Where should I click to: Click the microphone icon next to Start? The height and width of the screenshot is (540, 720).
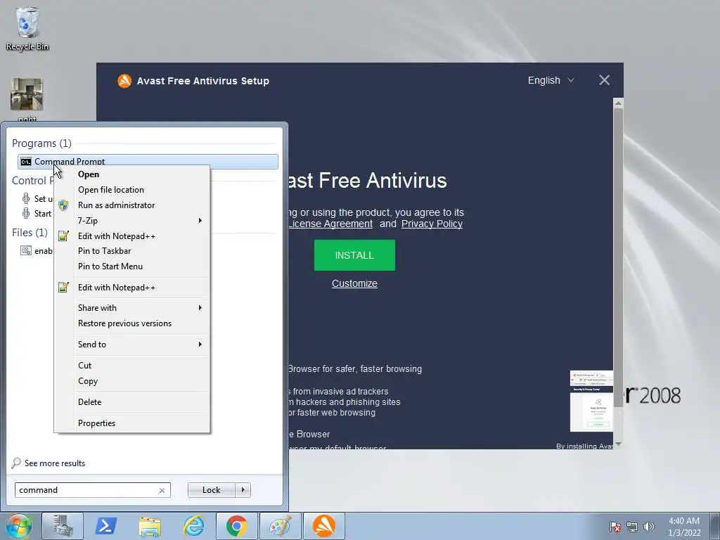(26, 214)
